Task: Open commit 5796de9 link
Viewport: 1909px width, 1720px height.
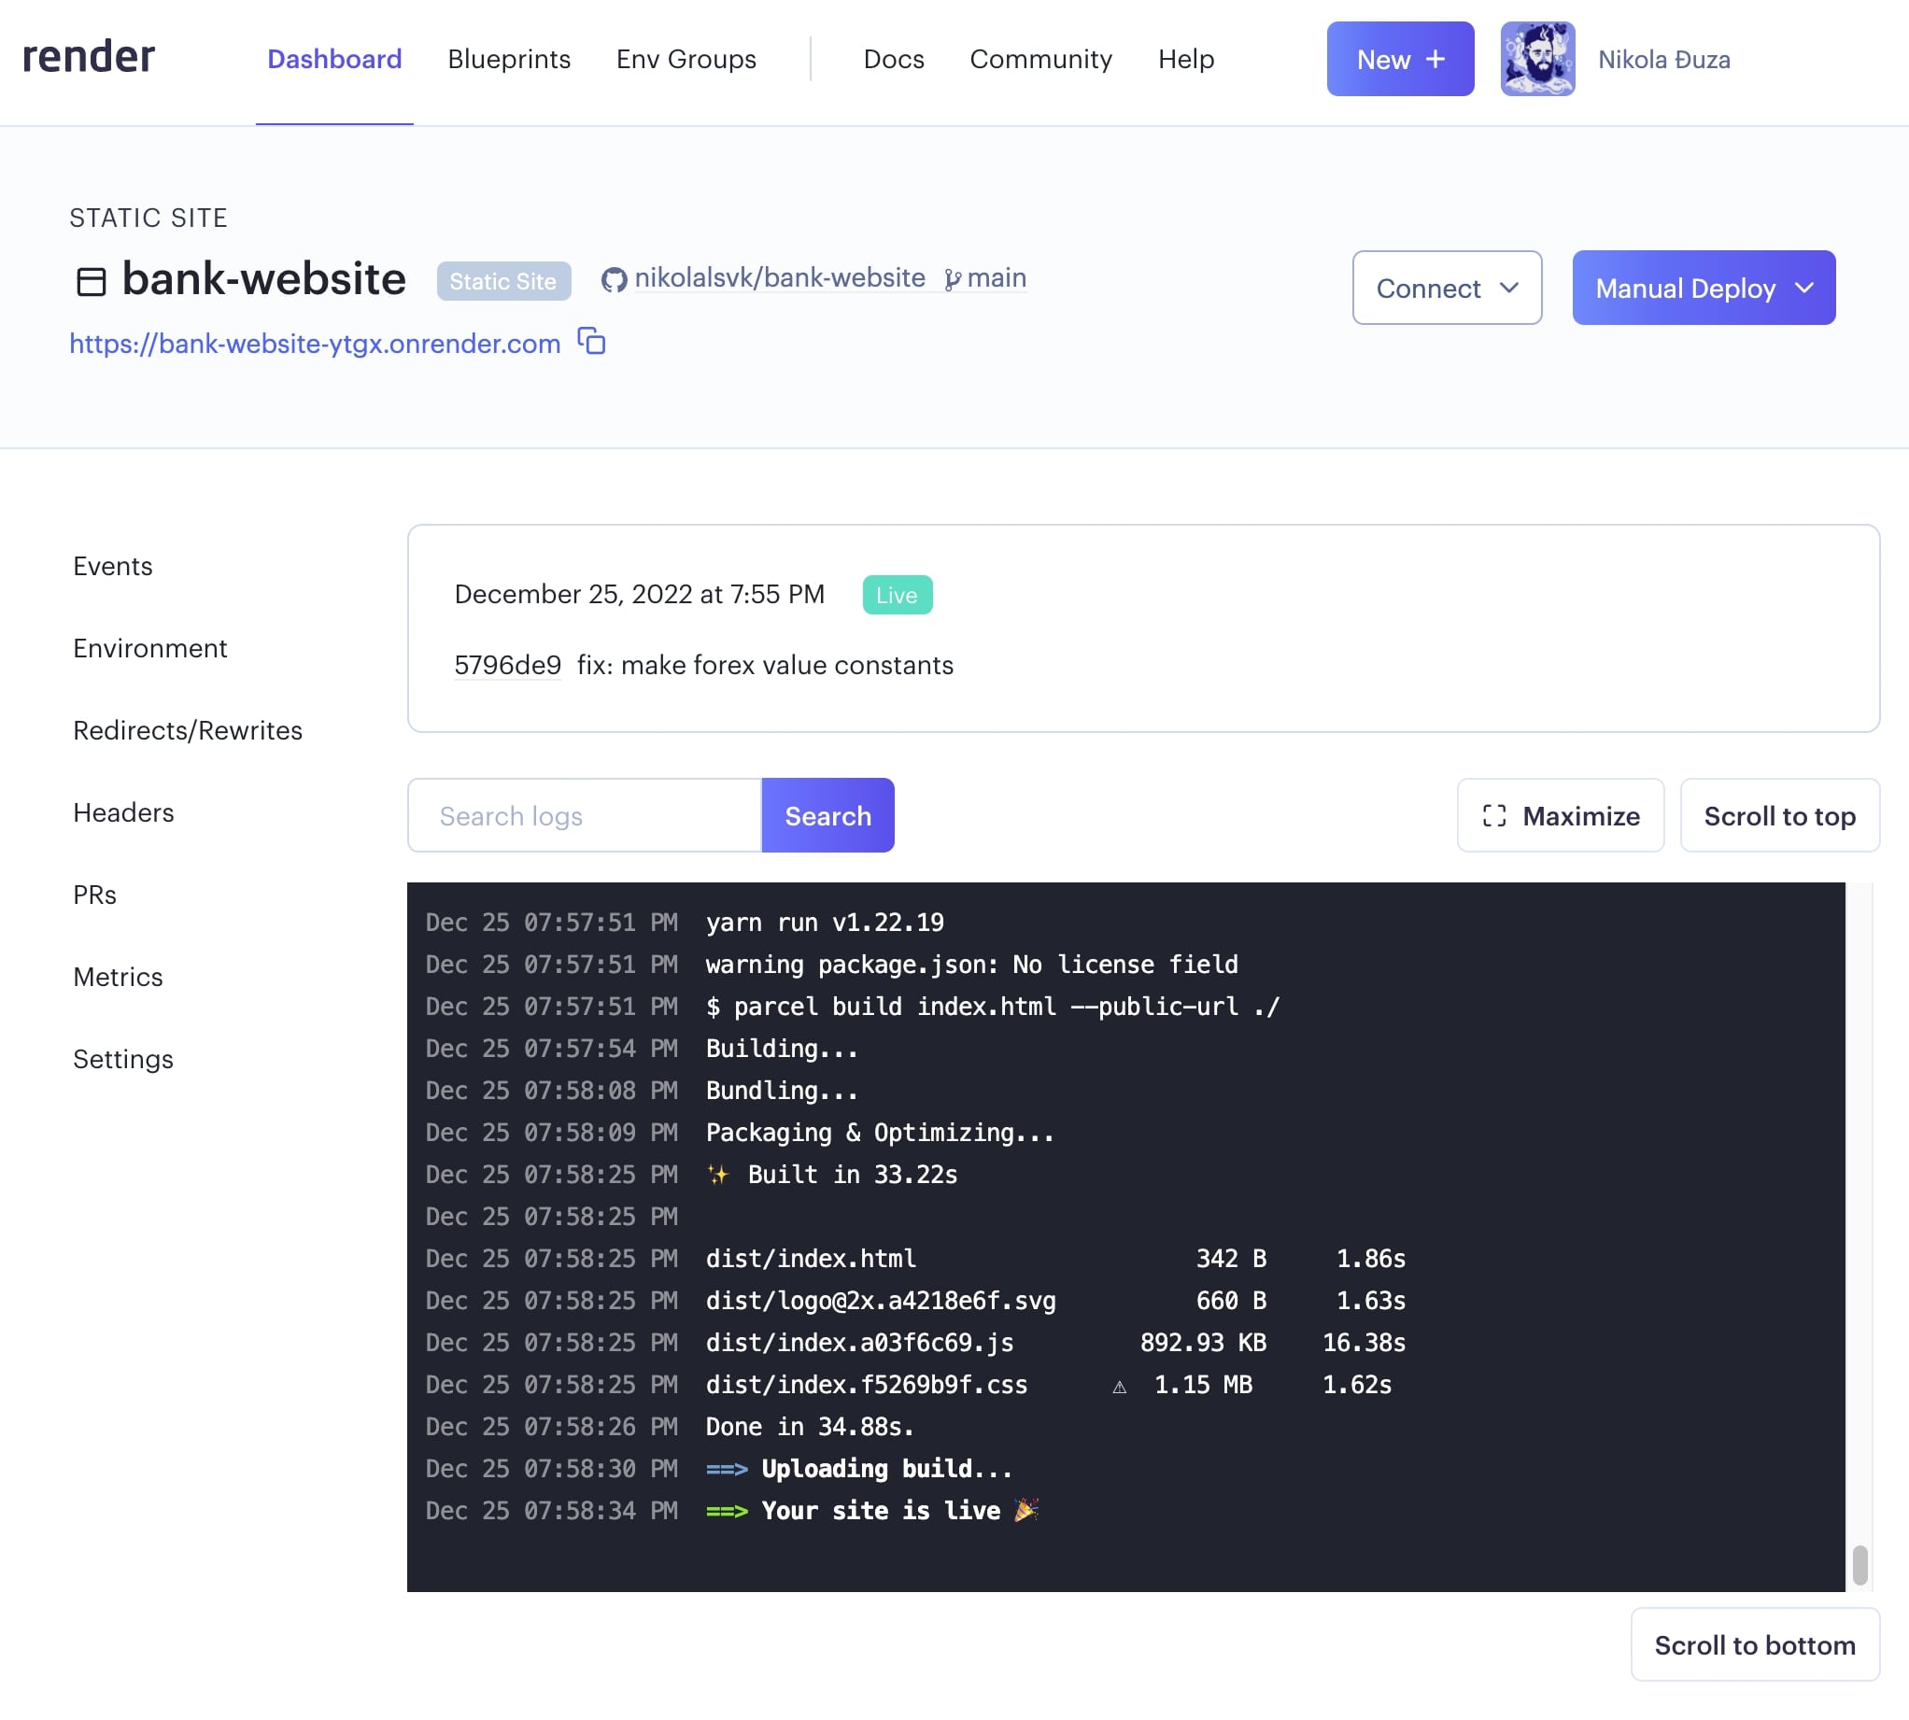Action: (x=507, y=666)
